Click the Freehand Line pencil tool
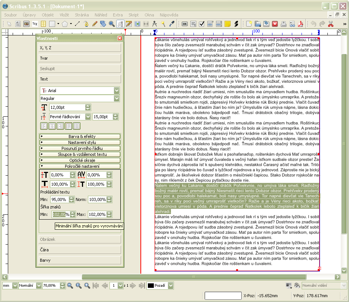 [95, 24]
